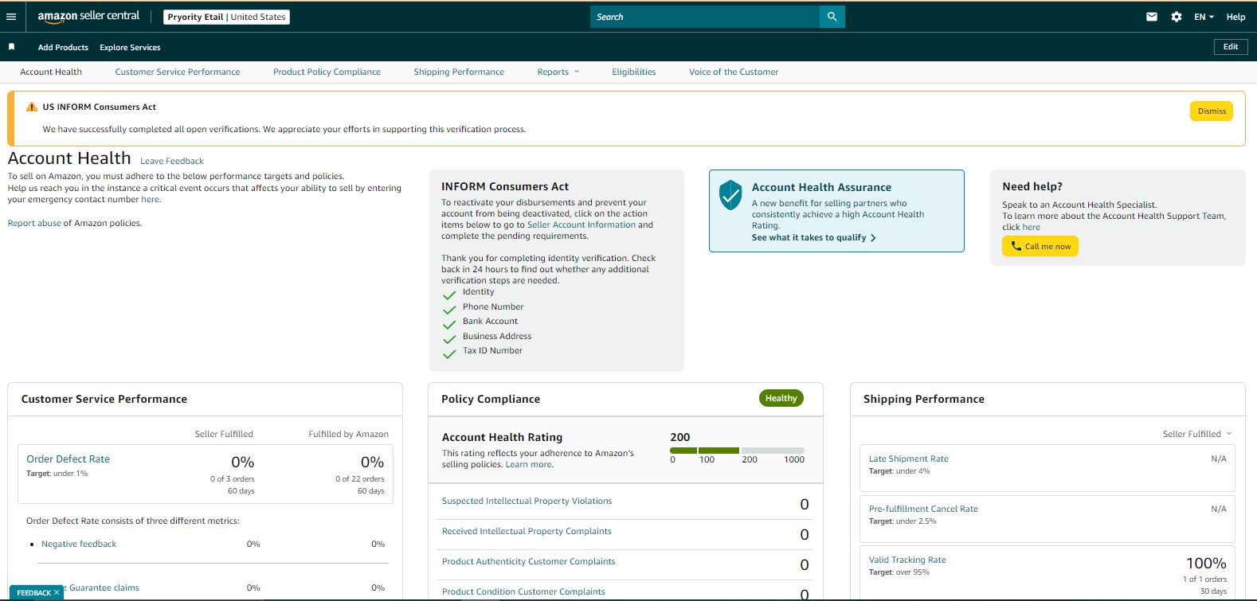Click the Edit button
Screen dimensions: 1257x601
point(1231,47)
